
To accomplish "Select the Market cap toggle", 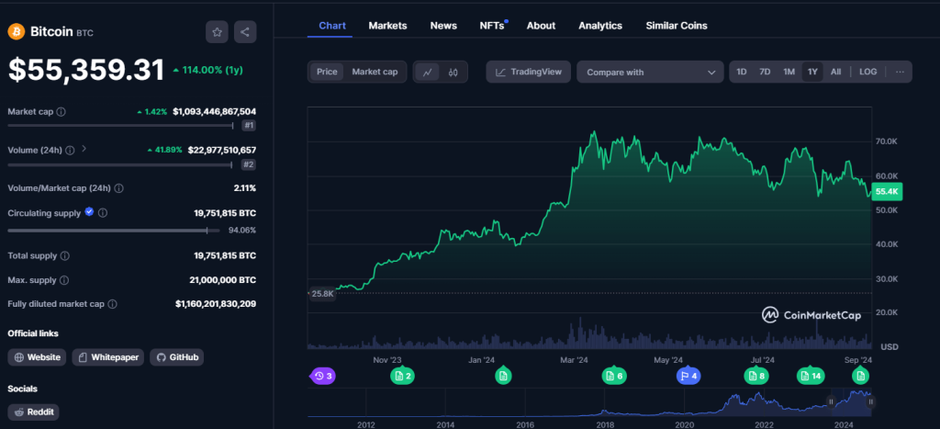I will click(x=375, y=72).
